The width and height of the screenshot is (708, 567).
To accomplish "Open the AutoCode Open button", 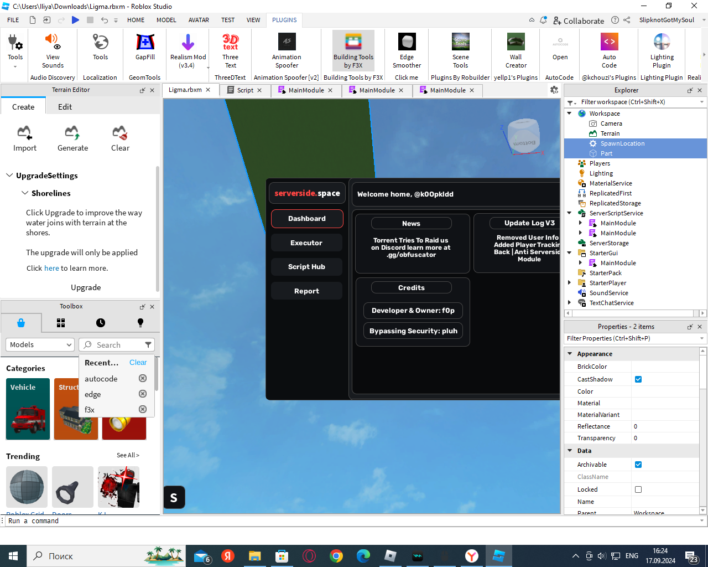I will click(x=560, y=47).
